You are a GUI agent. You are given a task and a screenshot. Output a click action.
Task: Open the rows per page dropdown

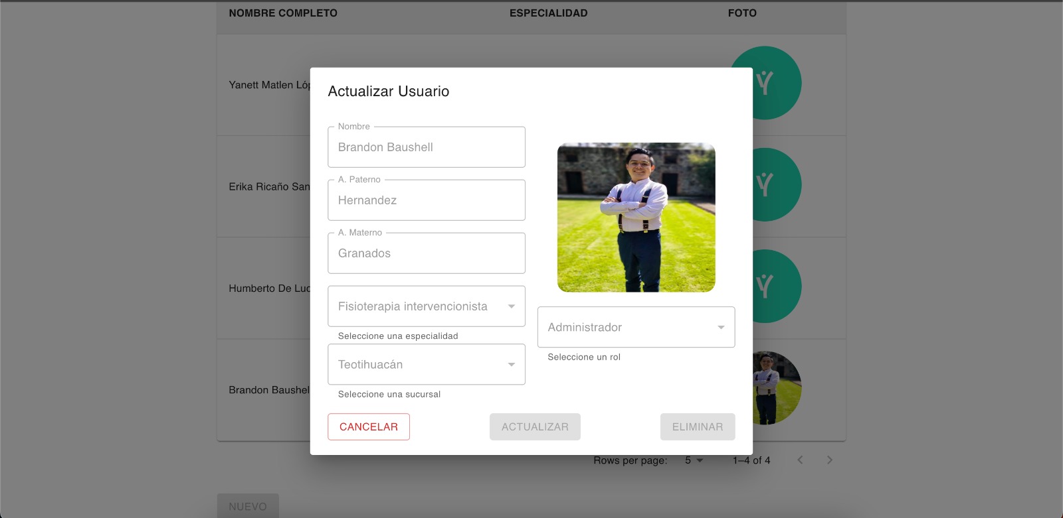pos(694,460)
